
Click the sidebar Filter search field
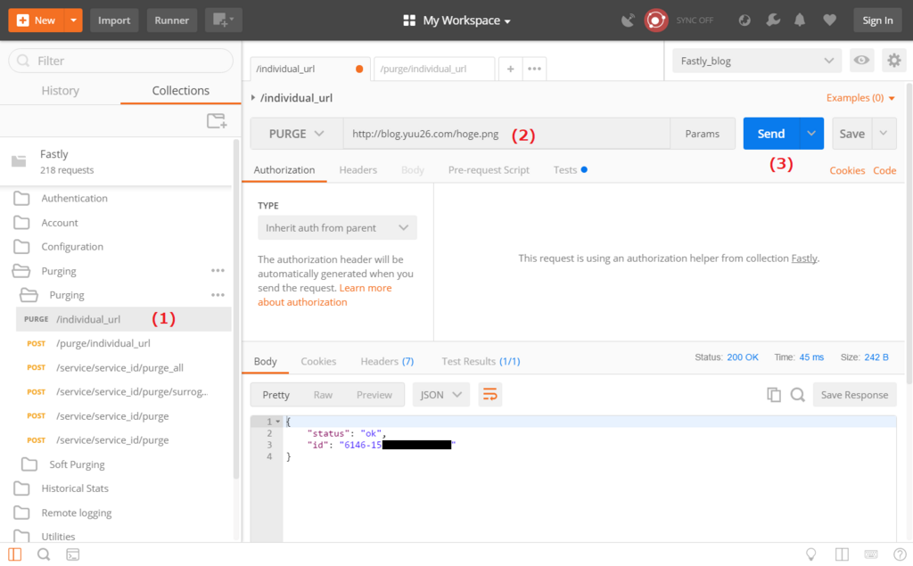(121, 61)
